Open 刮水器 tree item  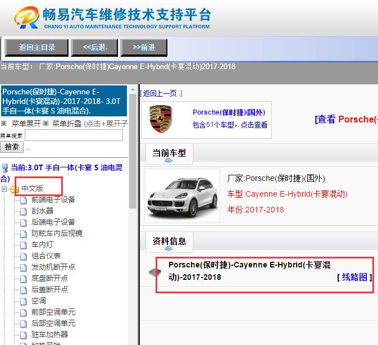tap(43, 211)
